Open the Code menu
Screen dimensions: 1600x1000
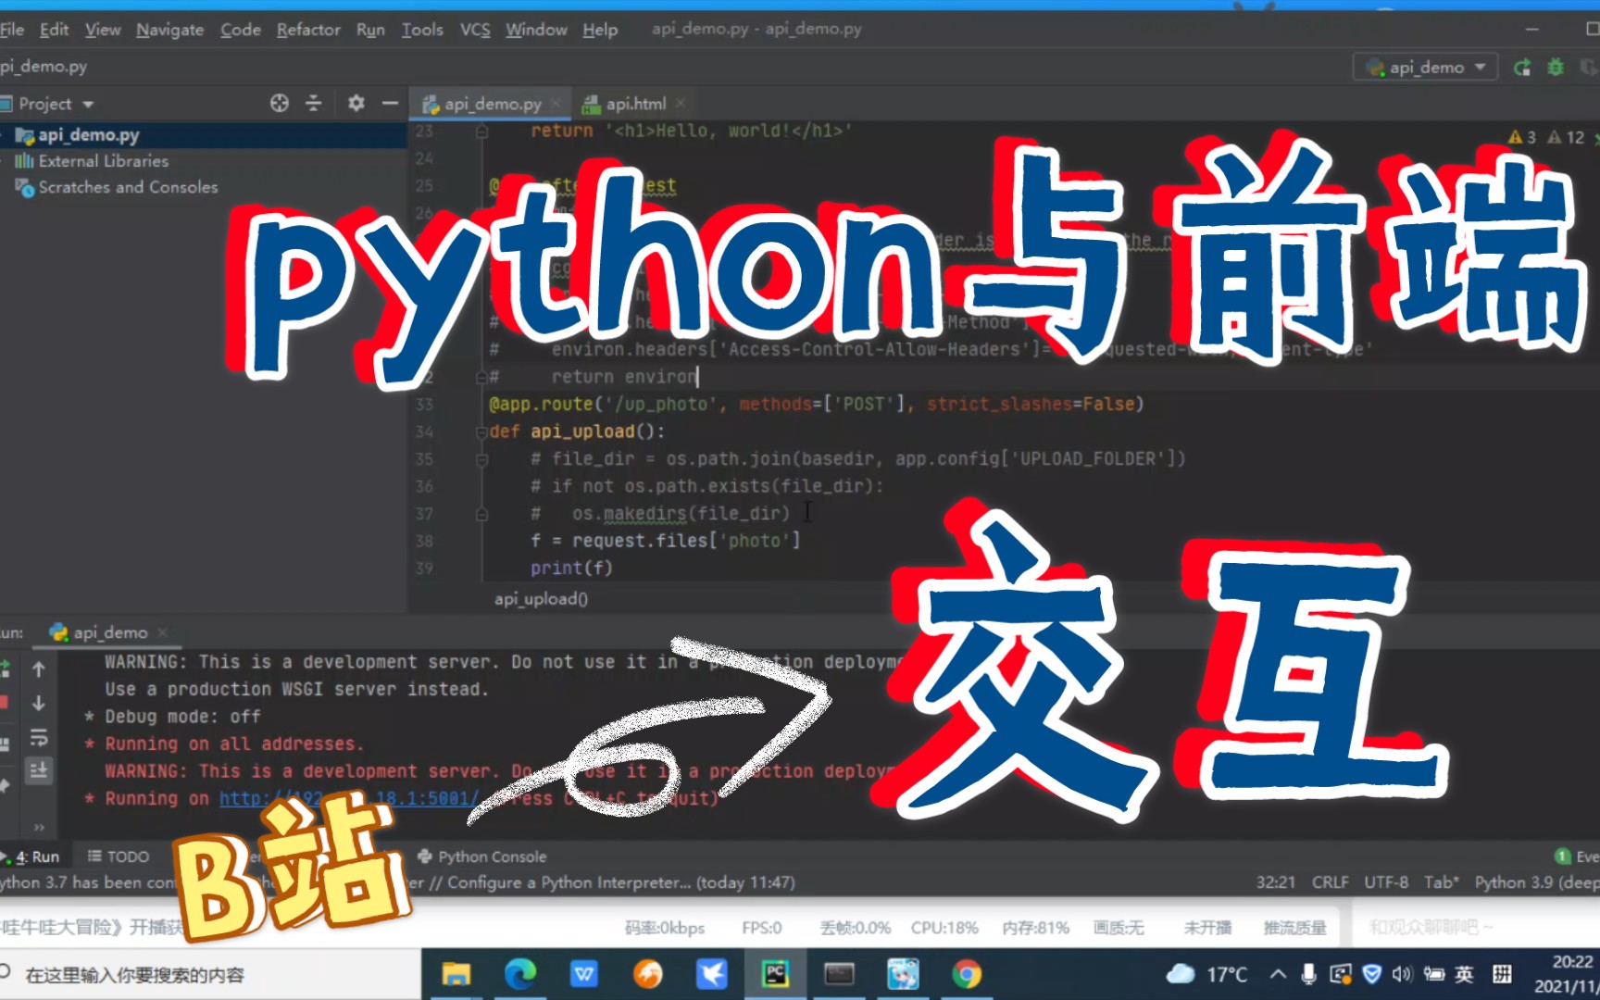(241, 30)
